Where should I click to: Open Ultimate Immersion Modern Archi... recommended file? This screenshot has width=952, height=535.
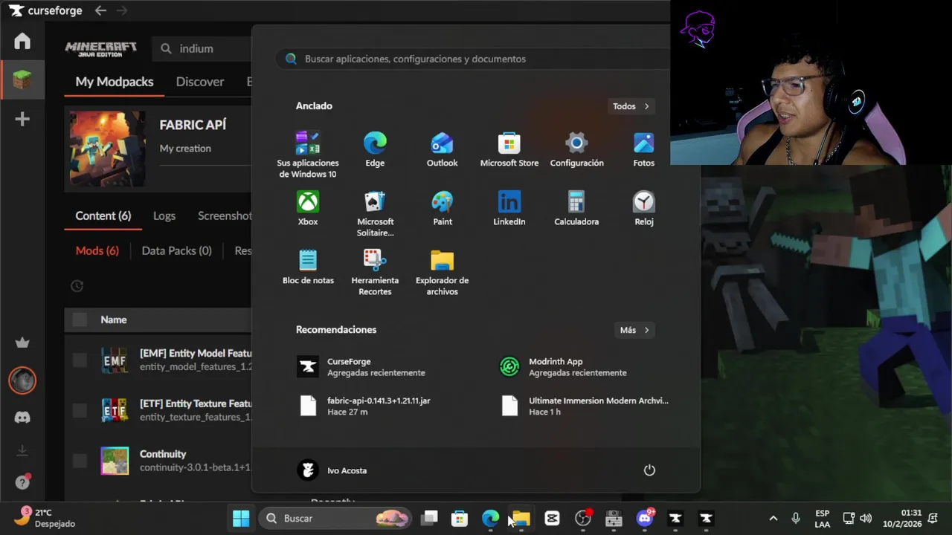click(x=583, y=406)
